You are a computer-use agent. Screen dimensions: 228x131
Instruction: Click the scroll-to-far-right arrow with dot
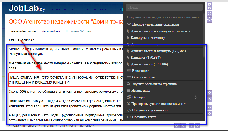[x=197, y=125]
